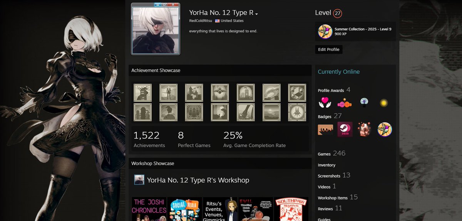The height and width of the screenshot is (221, 462).
Task: Open the hummingbird badge under Badges
Action: [384, 130]
